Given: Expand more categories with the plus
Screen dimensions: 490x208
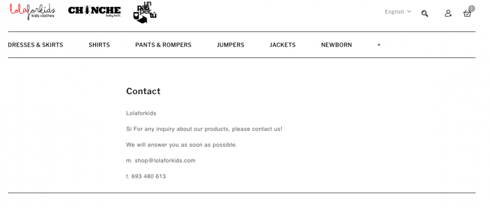Looking at the screenshot, I should click(x=379, y=45).
